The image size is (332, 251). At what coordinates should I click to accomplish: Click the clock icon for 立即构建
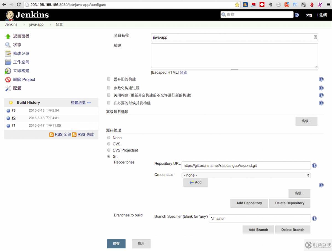tap(8, 71)
